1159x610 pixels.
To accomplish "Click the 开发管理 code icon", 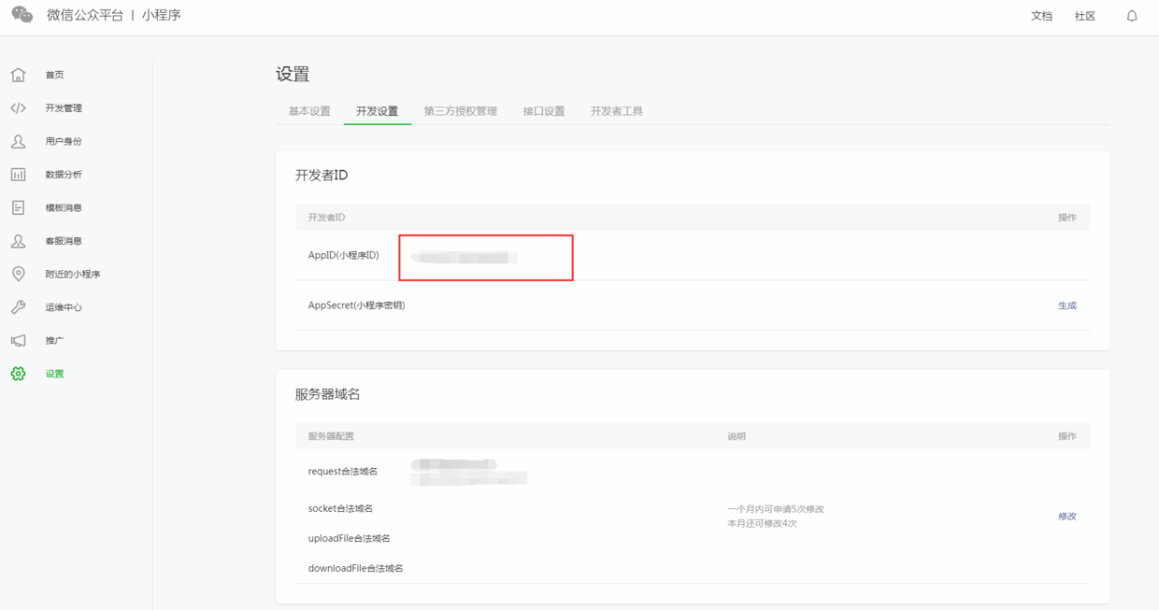I will [18, 108].
